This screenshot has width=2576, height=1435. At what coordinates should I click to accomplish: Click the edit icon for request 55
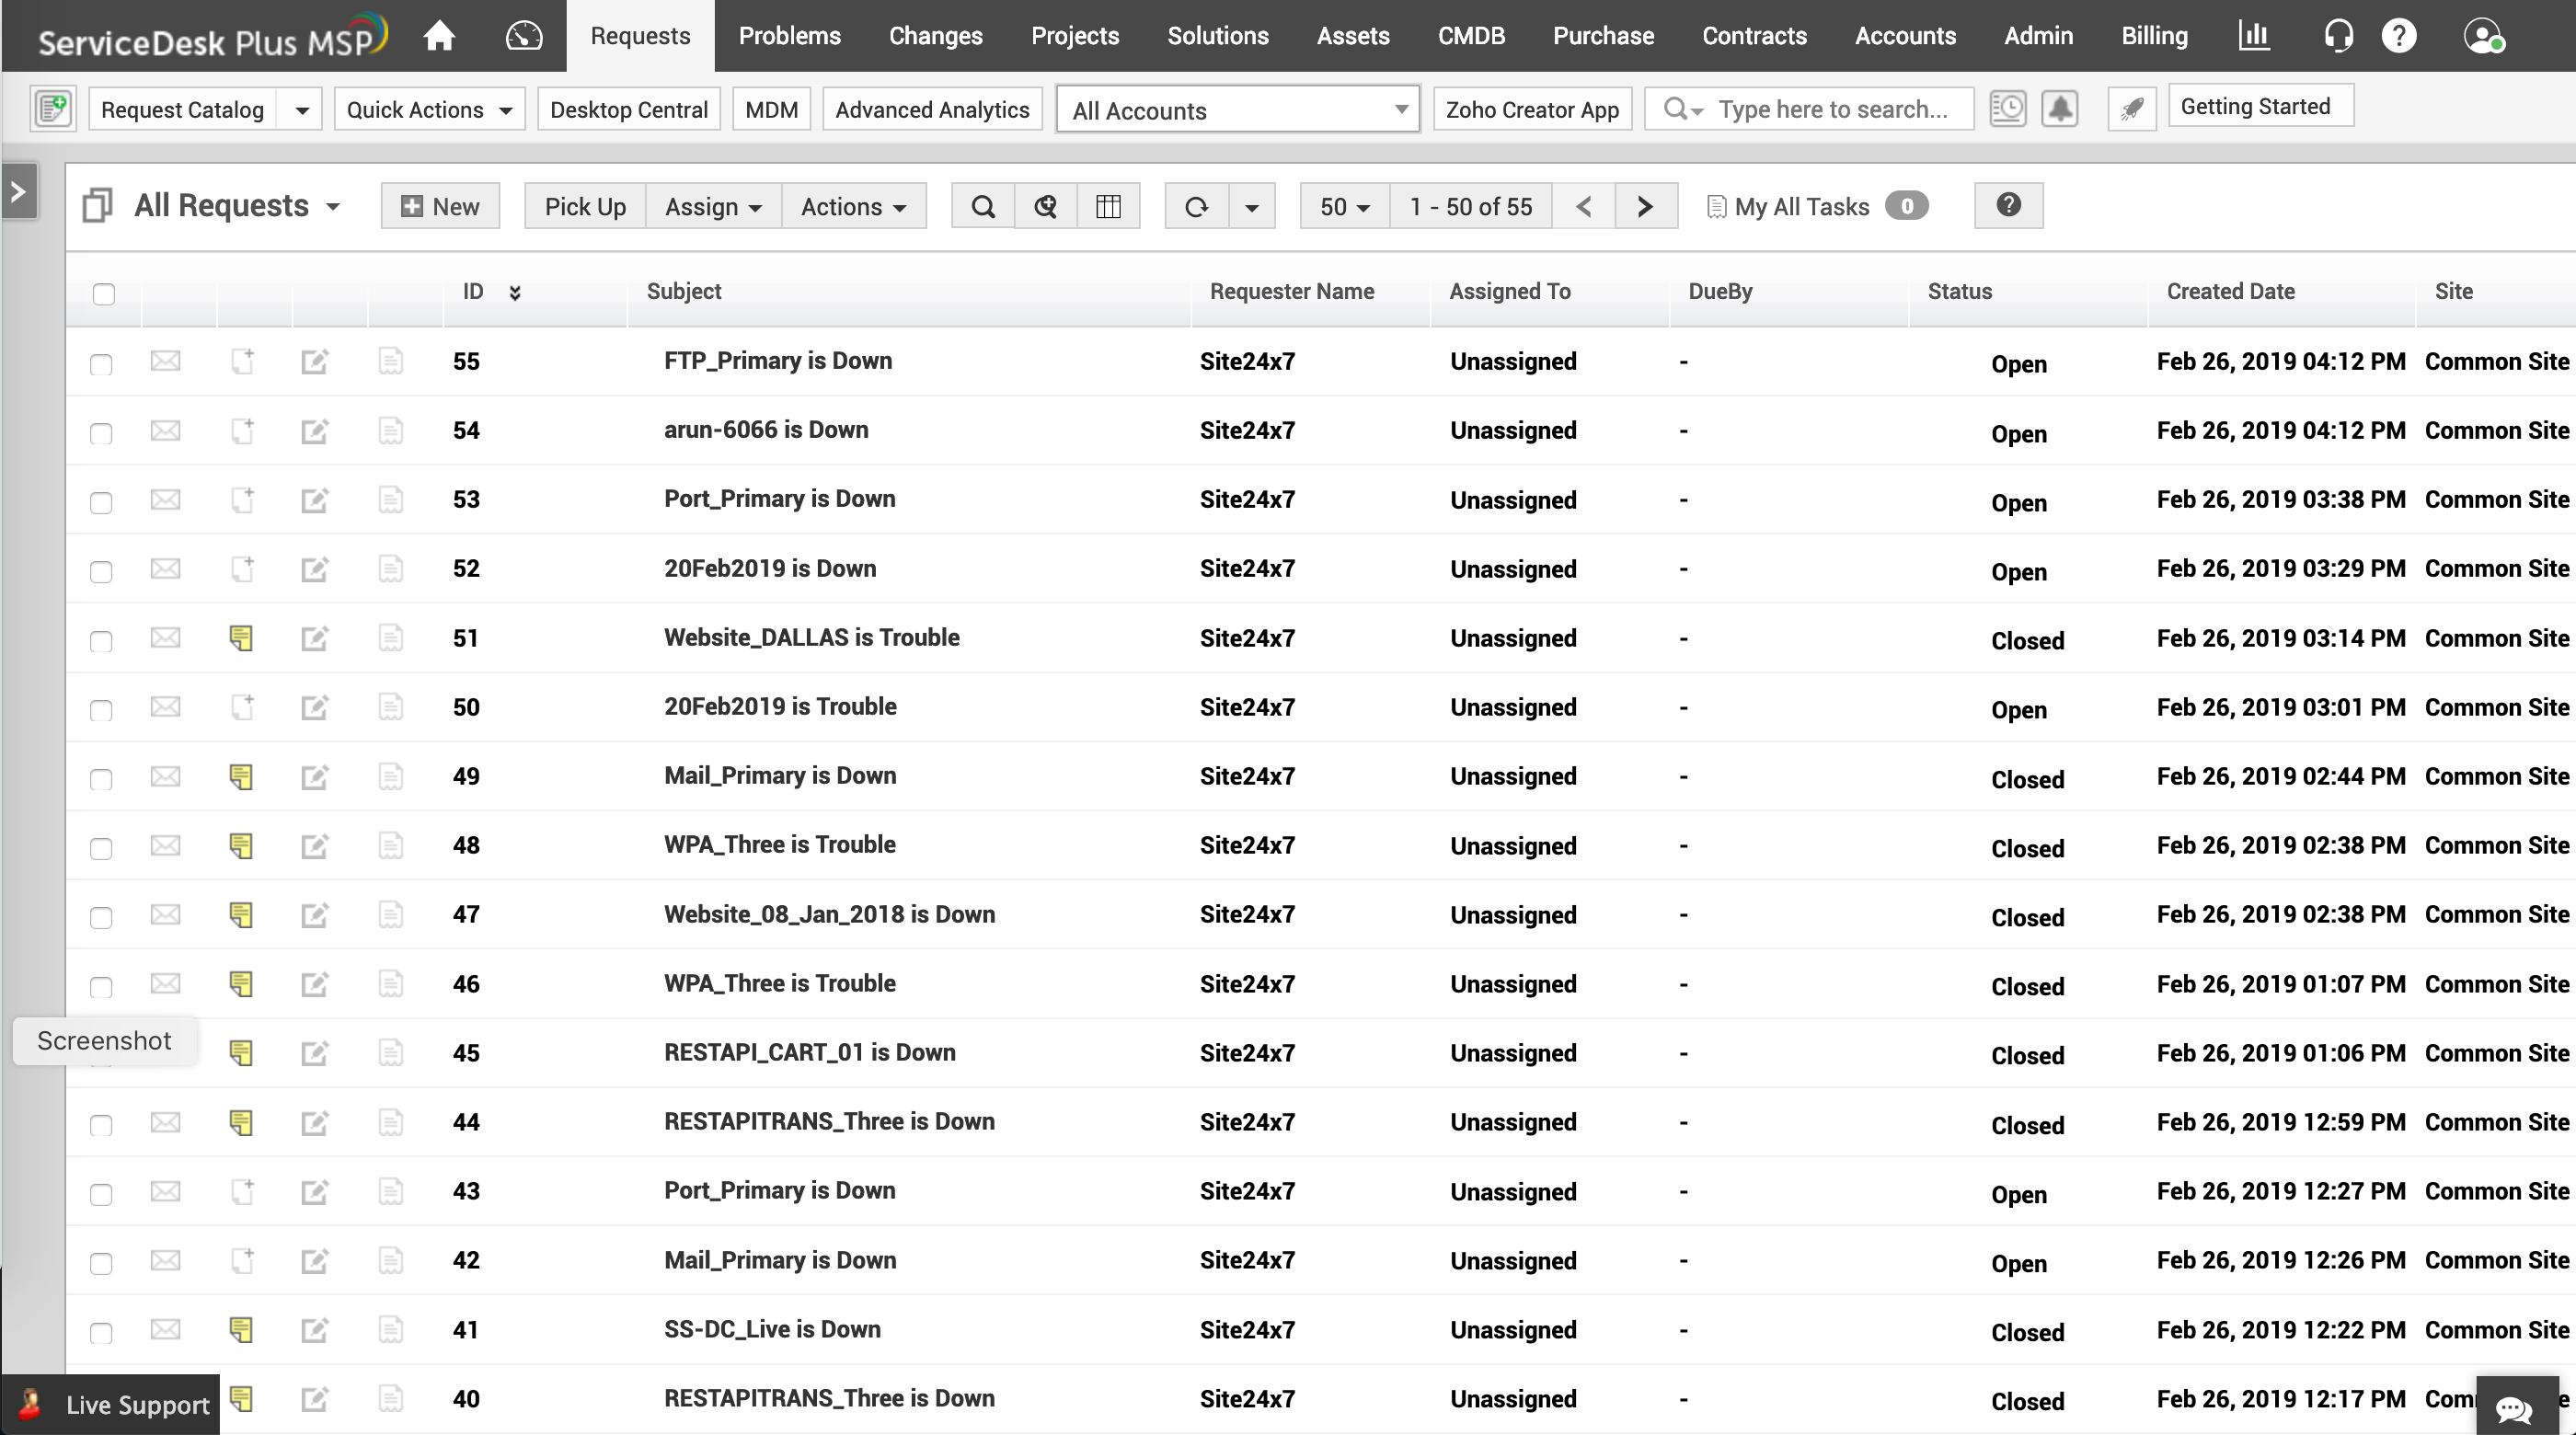pyautogui.click(x=314, y=362)
